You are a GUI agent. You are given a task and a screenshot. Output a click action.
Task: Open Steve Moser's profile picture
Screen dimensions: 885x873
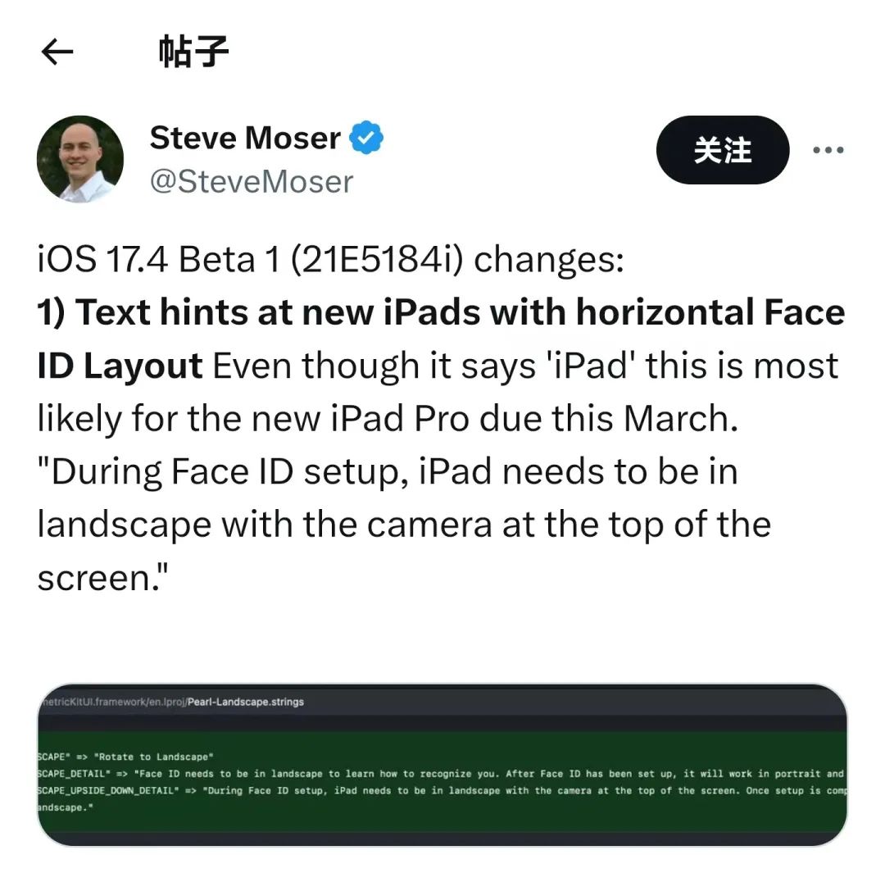(80, 159)
